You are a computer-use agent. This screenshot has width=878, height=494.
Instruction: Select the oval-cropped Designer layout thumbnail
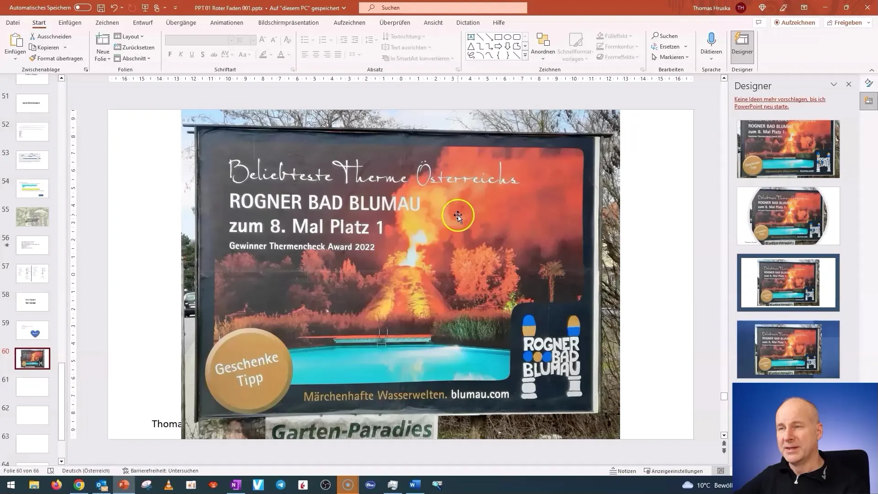pos(788,216)
